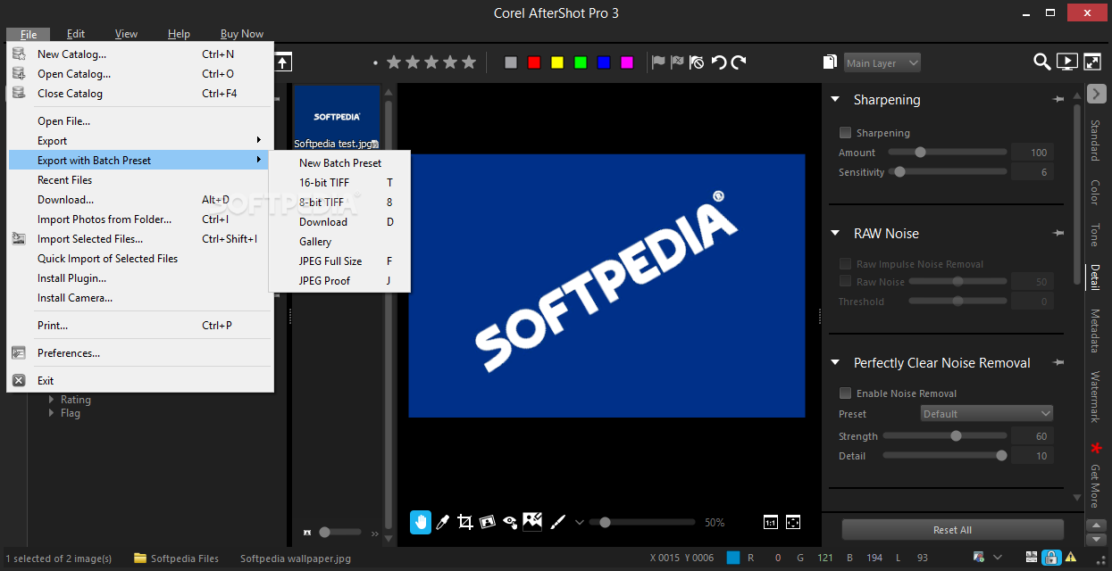
Task: Switch to the Metadata side tab
Action: tap(1094, 330)
